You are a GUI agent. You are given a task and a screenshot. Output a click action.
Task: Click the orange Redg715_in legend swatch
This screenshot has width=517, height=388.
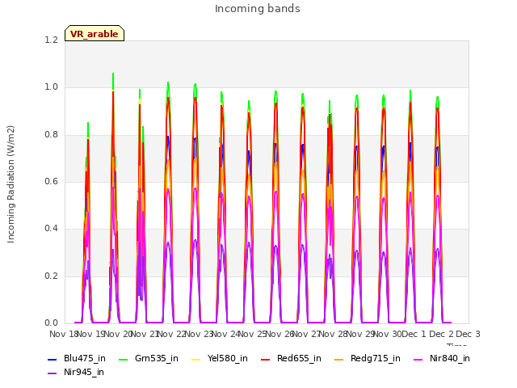pyautogui.click(x=339, y=359)
